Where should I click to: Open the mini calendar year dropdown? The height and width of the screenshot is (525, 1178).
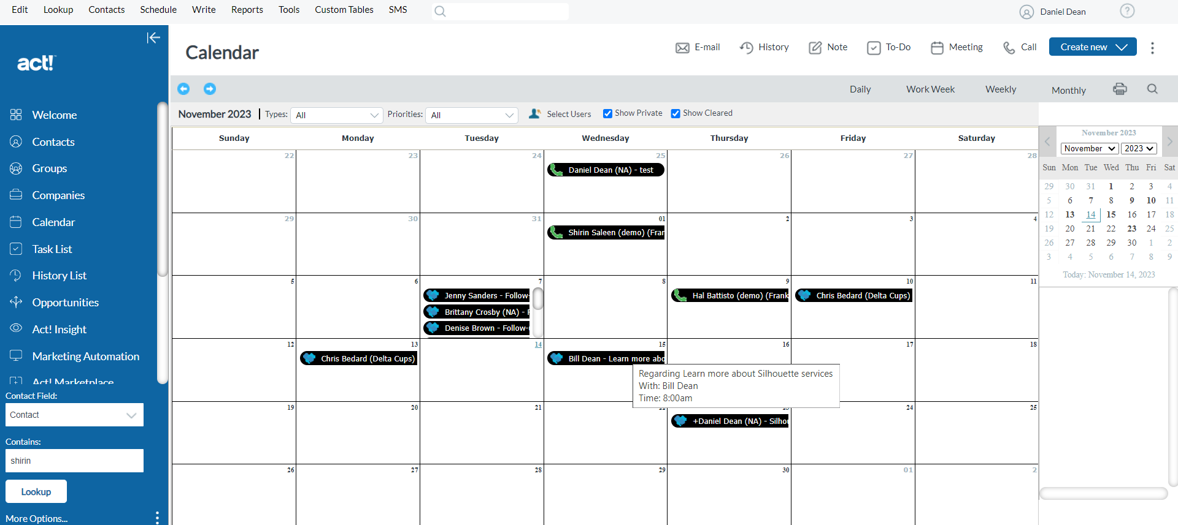pos(1139,148)
